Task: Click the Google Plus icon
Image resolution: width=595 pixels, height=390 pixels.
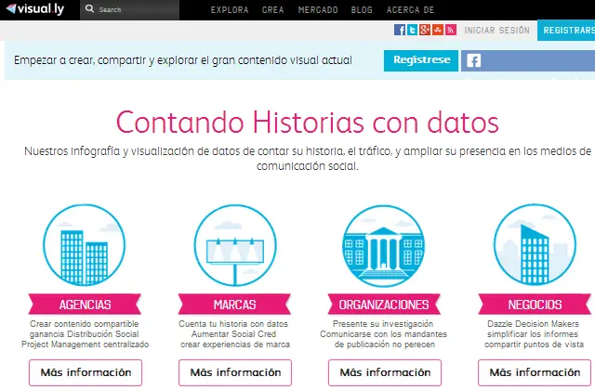Action: [x=425, y=30]
